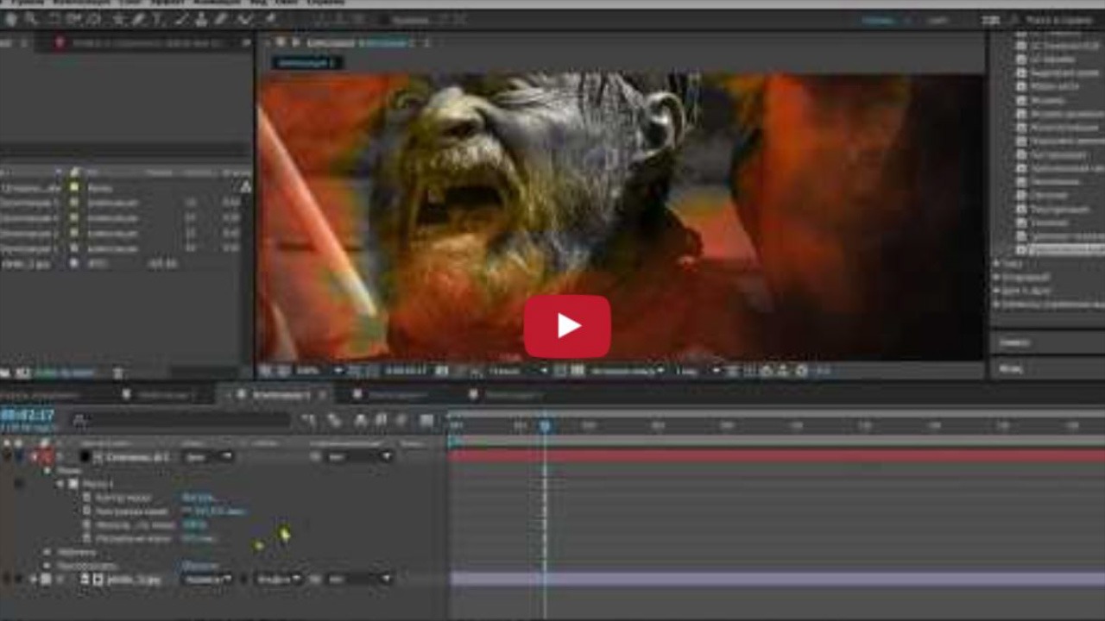This screenshot has width=1105, height=621.
Task: Select the Pan Behind anchor point tool
Action: 94,18
